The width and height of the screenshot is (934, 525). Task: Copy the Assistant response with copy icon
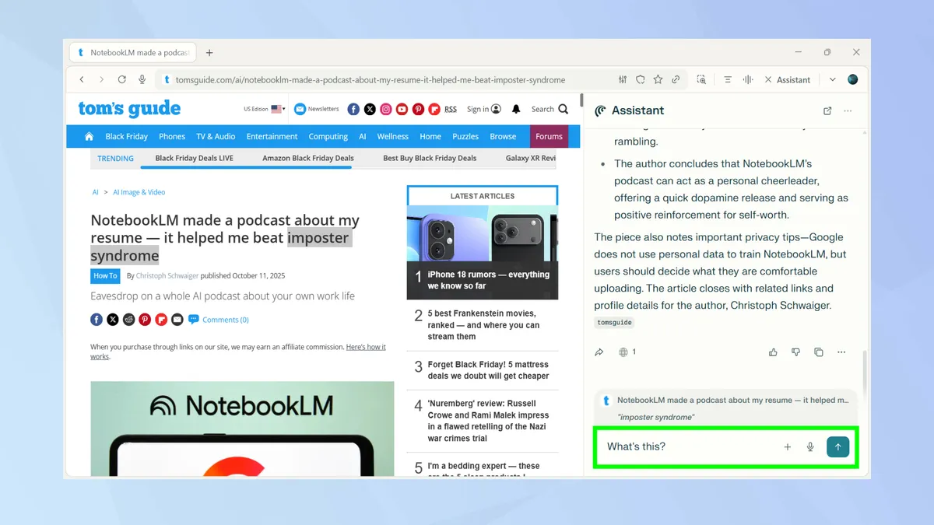[819, 352]
